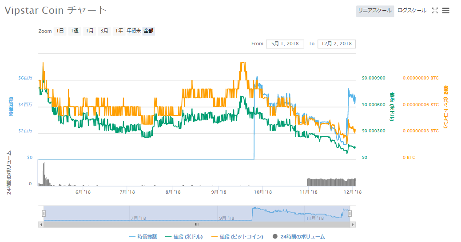Select the 3月 zoom option
This screenshot has height=242, width=461.
tap(104, 31)
